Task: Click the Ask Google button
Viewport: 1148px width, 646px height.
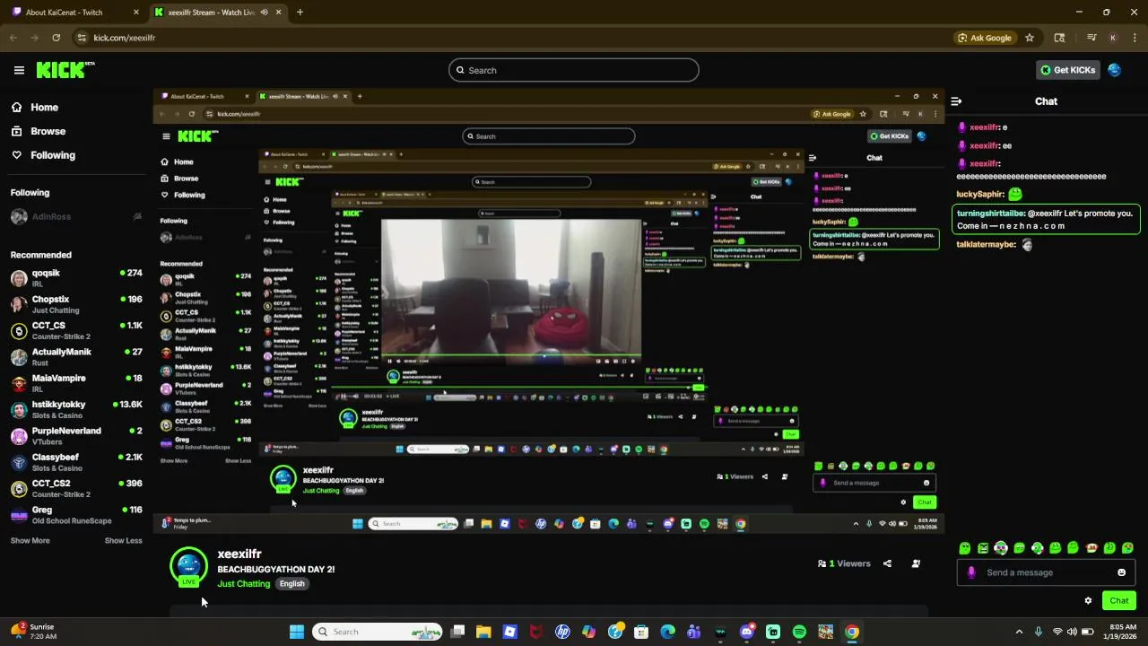Action: 985,38
